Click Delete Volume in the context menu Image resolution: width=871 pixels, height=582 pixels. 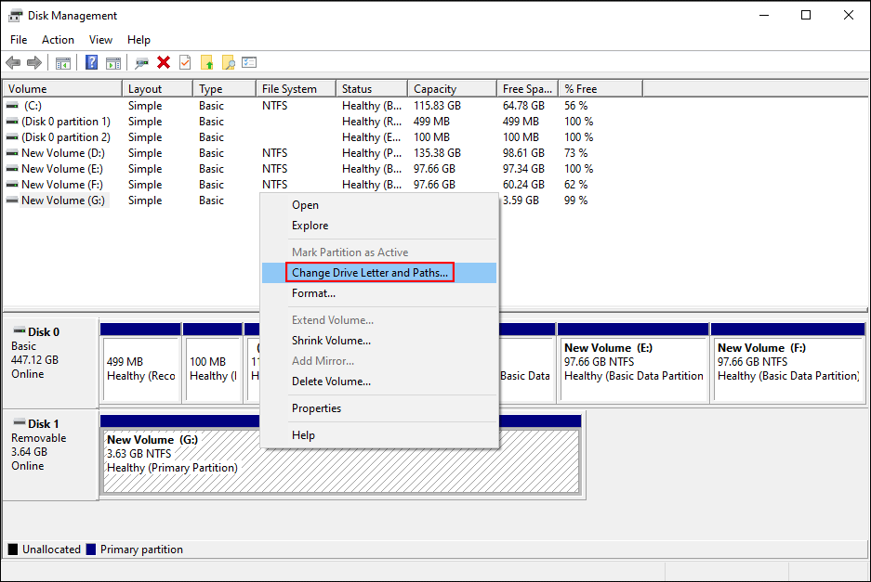(x=331, y=382)
